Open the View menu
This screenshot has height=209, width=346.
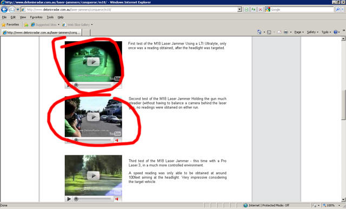click(23, 17)
